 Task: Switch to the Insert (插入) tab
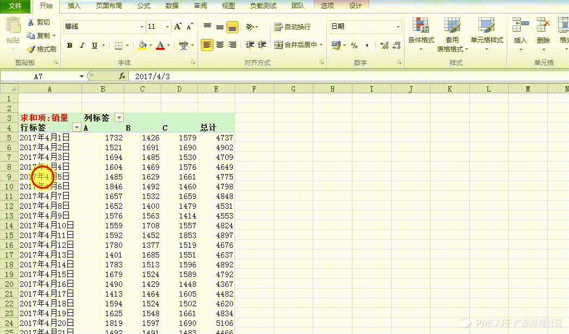(x=74, y=6)
